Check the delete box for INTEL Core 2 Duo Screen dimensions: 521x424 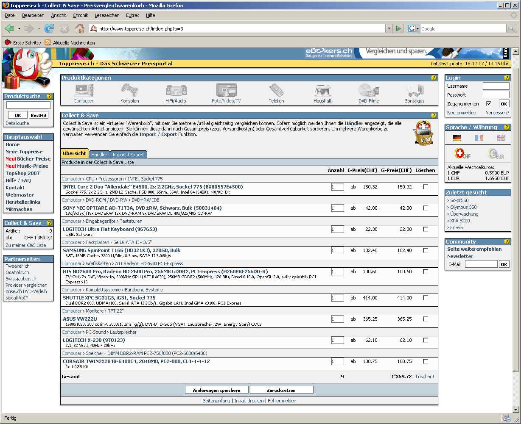(x=426, y=187)
